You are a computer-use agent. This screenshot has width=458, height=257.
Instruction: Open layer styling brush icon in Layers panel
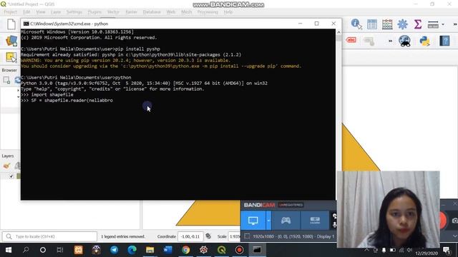coord(6,166)
